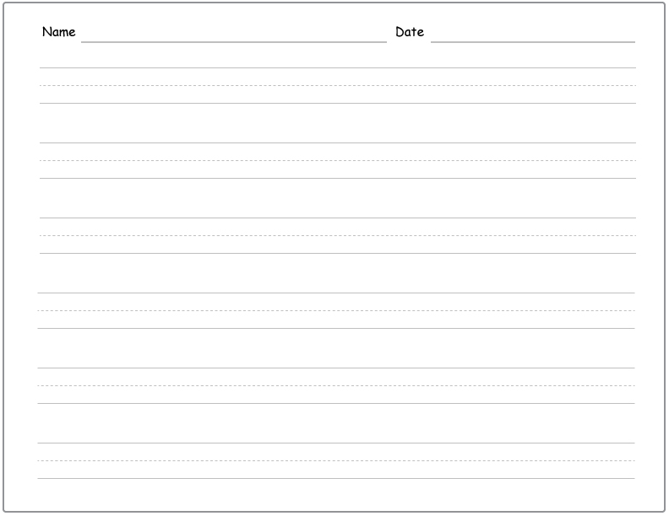Click the Name blank line field
This screenshot has width=669, height=516.
[234, 41]
